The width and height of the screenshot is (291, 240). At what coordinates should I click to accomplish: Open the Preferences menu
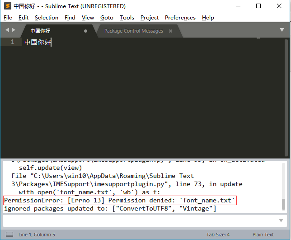[x=180, y=18]
